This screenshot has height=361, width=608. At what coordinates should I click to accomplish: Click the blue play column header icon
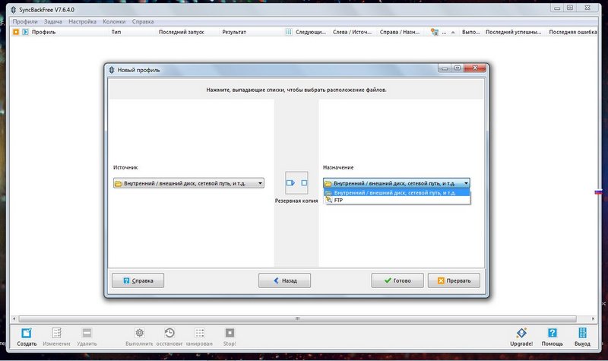pos(25,32)
